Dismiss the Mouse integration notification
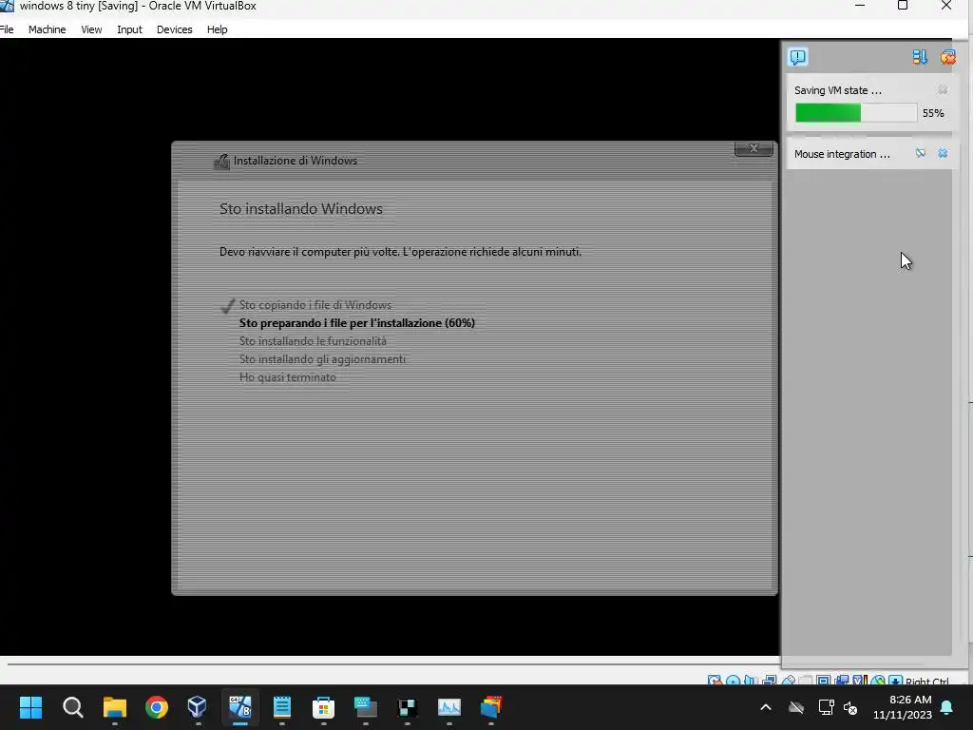 [x=943, y=153]
